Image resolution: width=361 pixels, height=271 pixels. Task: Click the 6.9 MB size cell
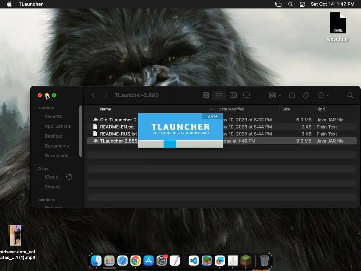pyautogui.click(x=304, y=120)
